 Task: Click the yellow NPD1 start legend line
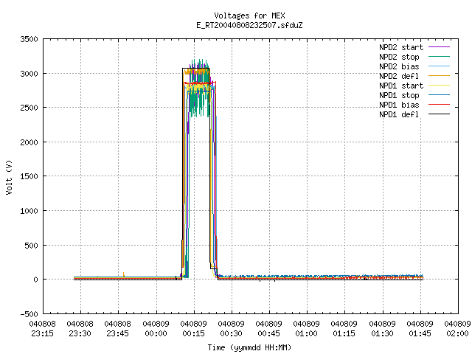(x=439, y=86)
